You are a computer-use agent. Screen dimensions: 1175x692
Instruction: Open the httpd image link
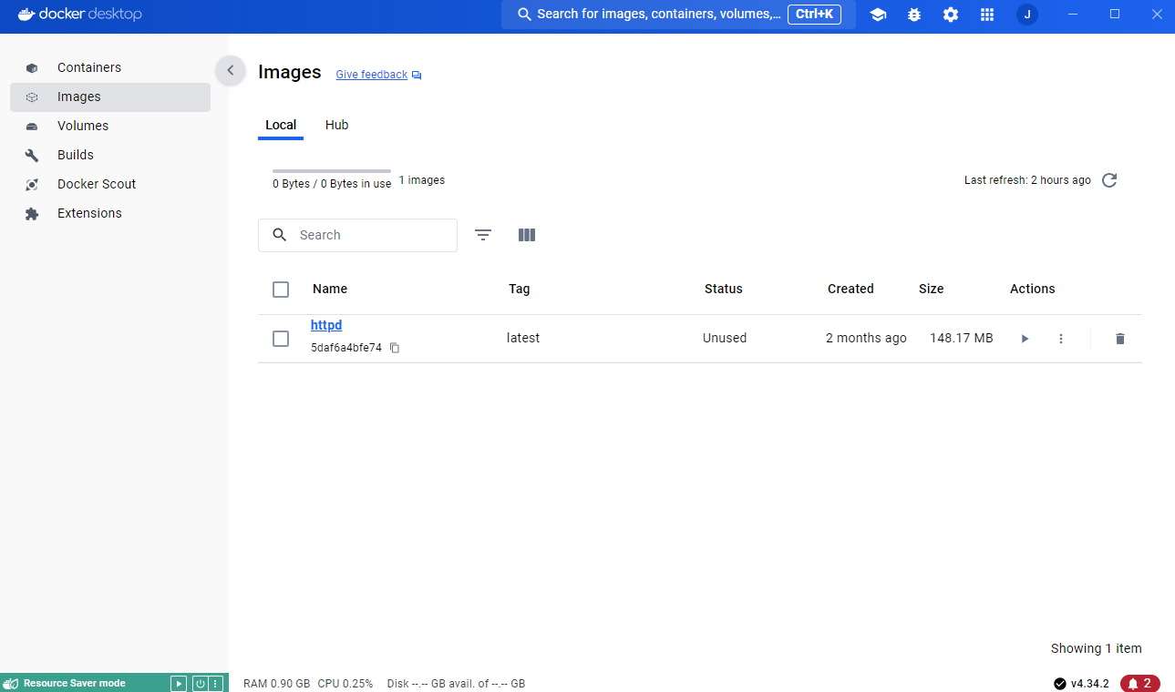pyautogui.click(x=326, y=325)
